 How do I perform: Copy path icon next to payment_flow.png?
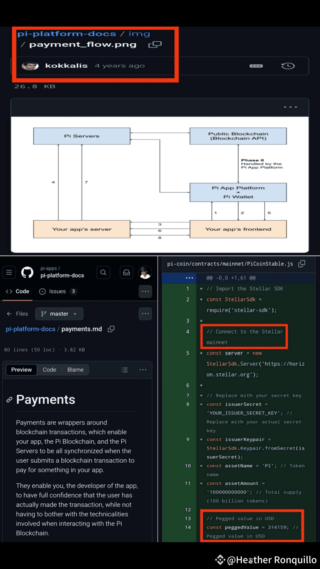[x=155, y=44]
